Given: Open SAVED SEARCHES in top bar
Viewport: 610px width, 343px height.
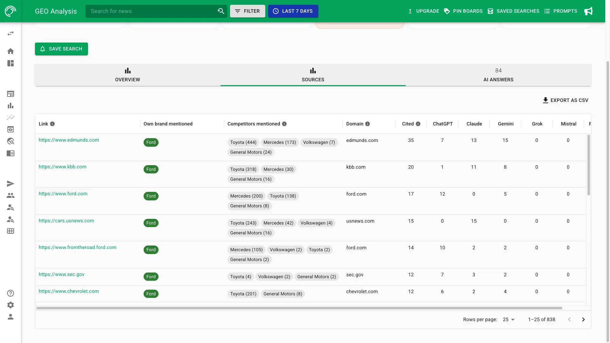Looking at the screenshot, I should tap(513, 11).
